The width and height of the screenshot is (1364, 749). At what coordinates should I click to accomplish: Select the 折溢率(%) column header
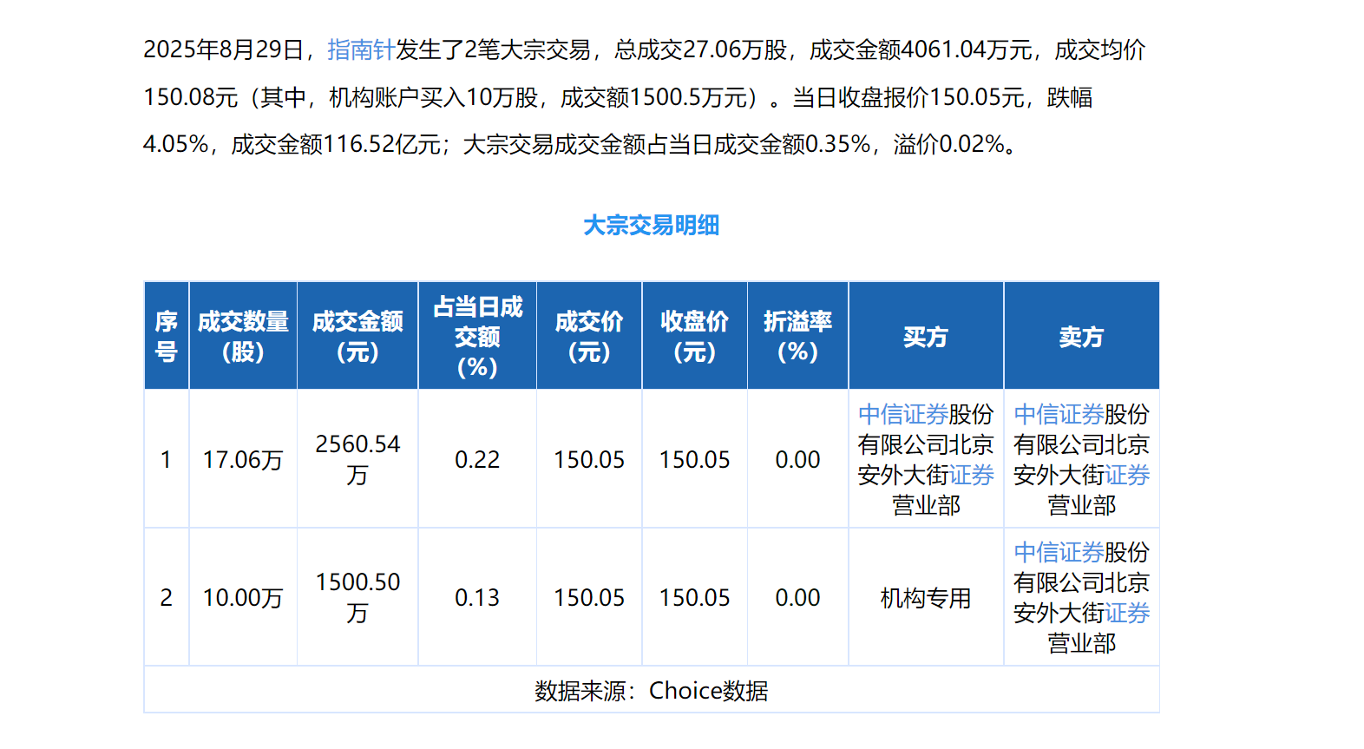[x=797, y=336]
